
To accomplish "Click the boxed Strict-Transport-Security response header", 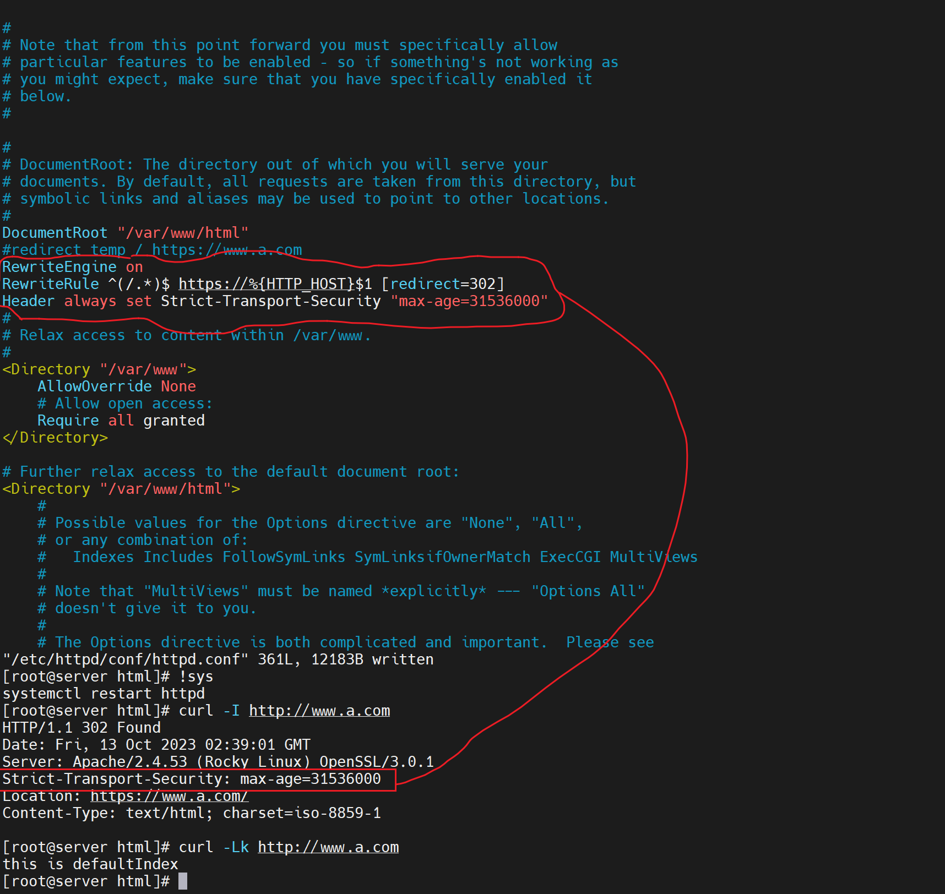I will tap(192, 779).
